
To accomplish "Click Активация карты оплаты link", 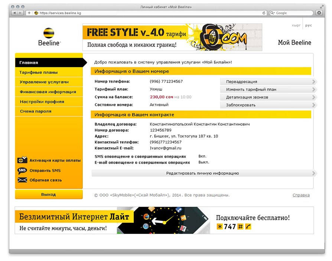I will coord(55,160).
